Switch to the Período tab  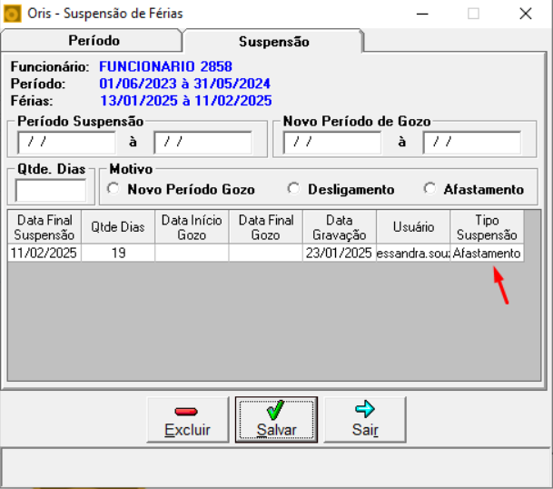tap(92, 41)
